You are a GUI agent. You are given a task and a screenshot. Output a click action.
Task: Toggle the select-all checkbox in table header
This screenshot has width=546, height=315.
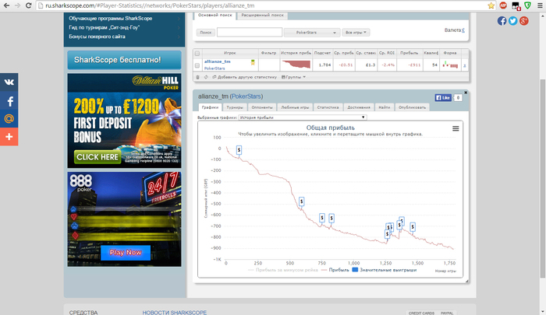[x=197, y=53]
